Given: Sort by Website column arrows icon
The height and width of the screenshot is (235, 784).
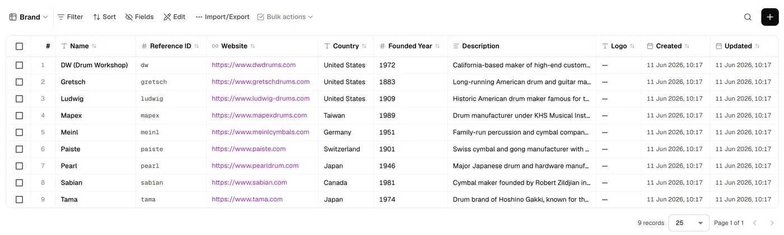Looking at the screenshot, I should [x=253, y=46].
